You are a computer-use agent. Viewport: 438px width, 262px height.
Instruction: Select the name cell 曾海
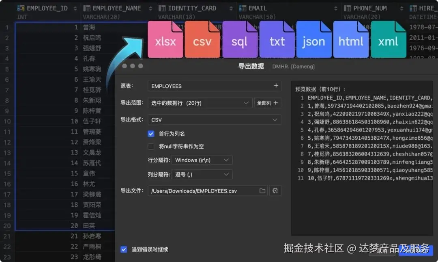click(89, 28)
